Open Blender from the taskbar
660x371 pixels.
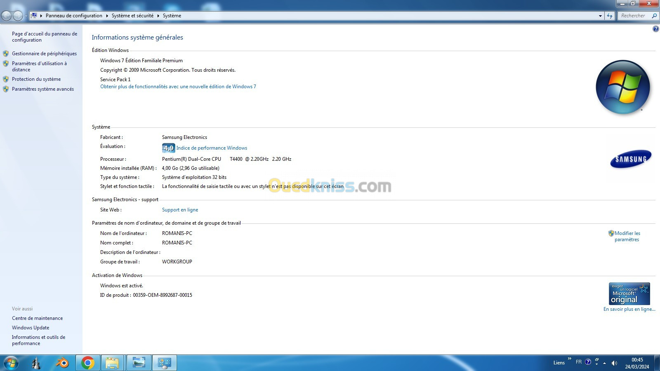tap(62, 363)
